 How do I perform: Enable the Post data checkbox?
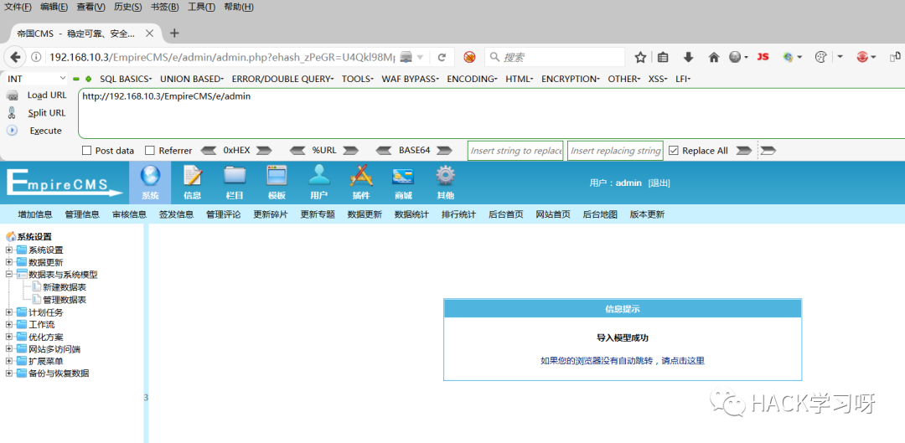pos(87,151)
